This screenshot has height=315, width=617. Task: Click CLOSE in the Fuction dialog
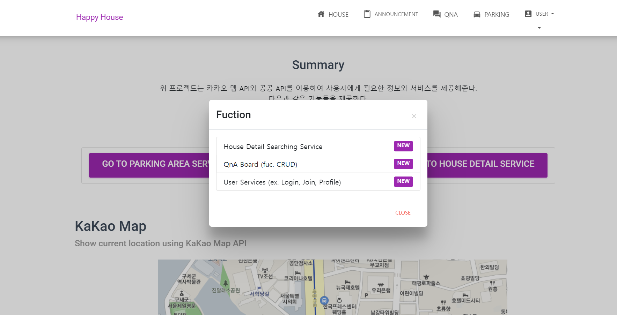403,212
